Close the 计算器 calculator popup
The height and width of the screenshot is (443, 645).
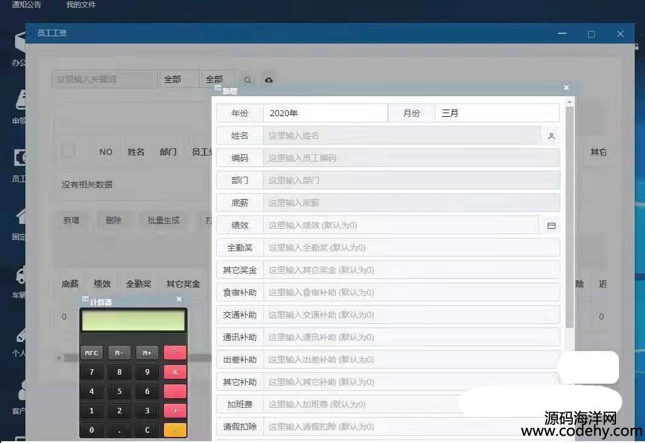pos(179,300)
